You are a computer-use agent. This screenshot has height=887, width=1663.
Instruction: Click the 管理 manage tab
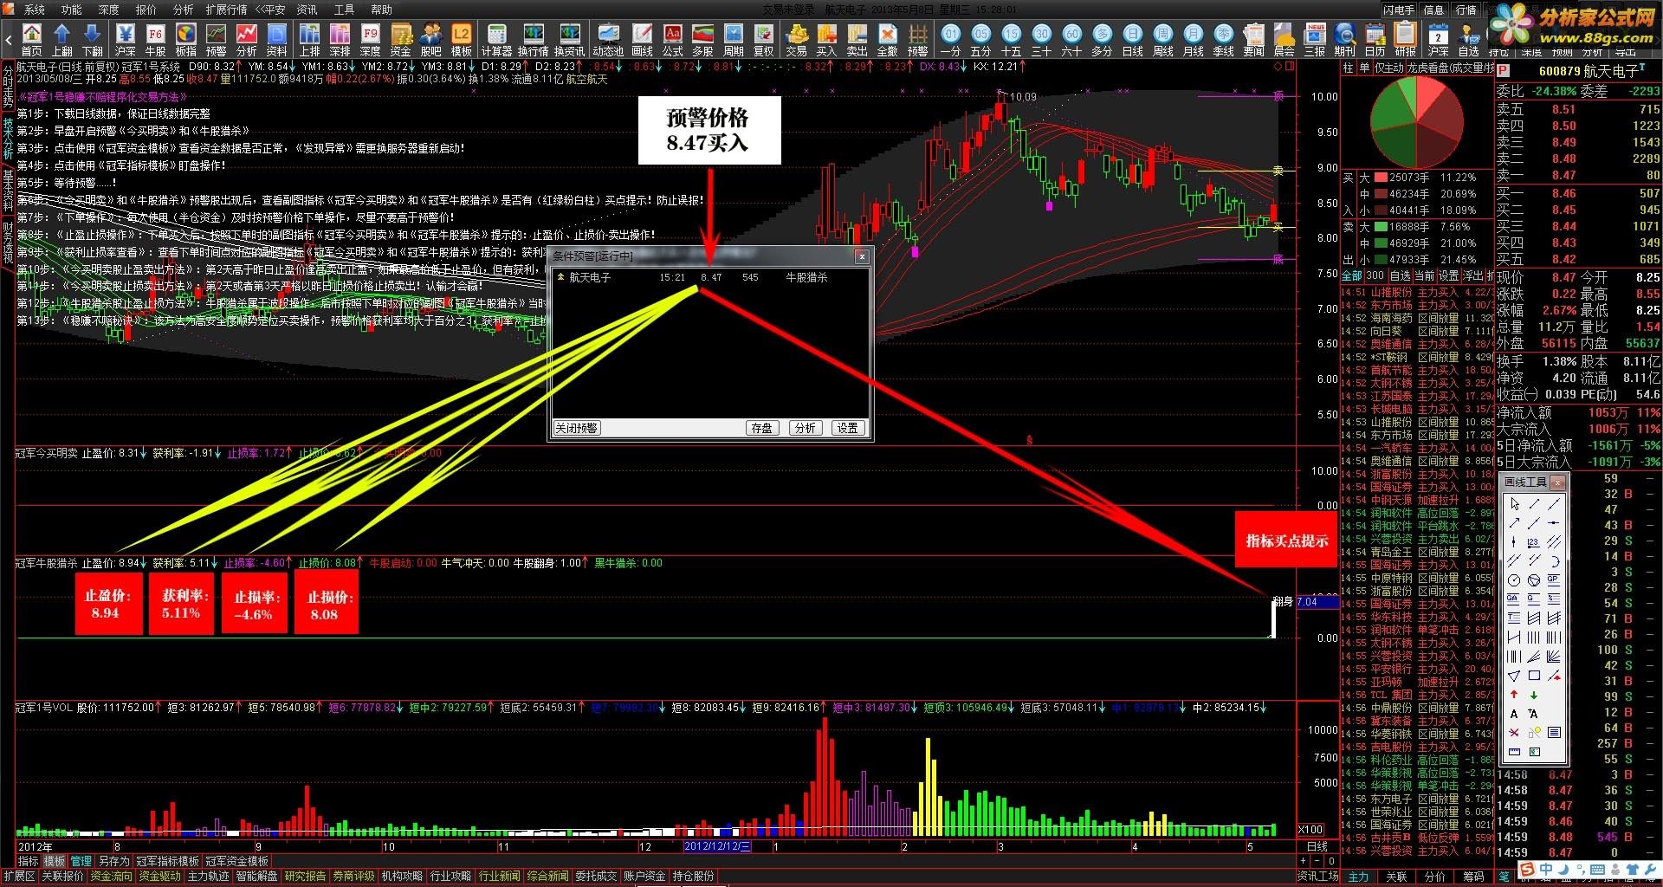[81, 861]
